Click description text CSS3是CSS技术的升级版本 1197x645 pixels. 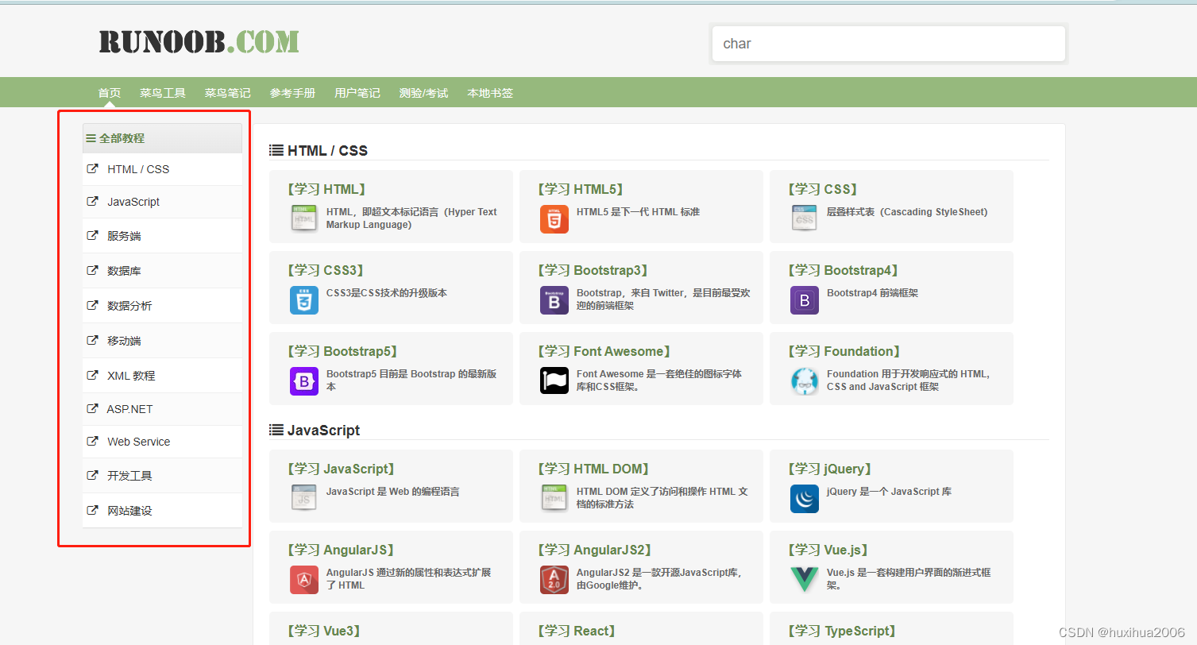click(387, 293)
